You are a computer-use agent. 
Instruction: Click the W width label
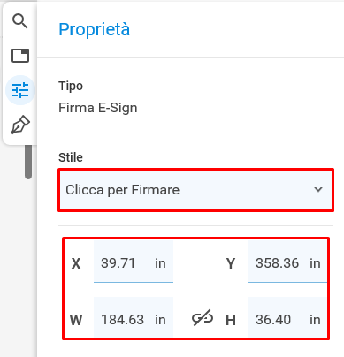click(76, 320)
